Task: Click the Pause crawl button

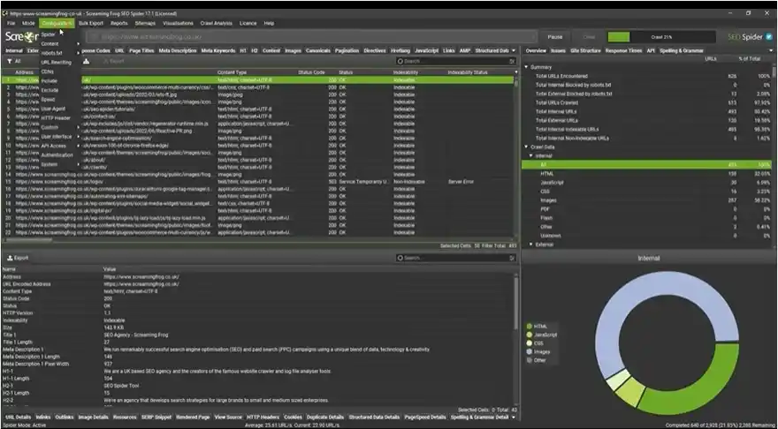Action: pos(554,37)
